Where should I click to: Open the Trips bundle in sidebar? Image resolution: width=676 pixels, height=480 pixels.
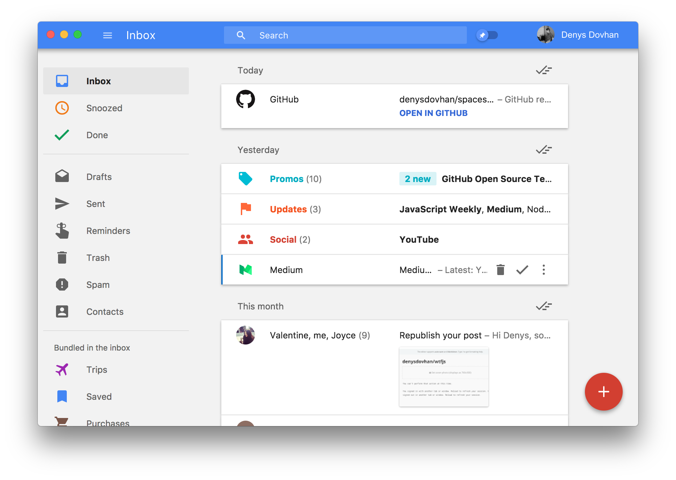[96, 370]
